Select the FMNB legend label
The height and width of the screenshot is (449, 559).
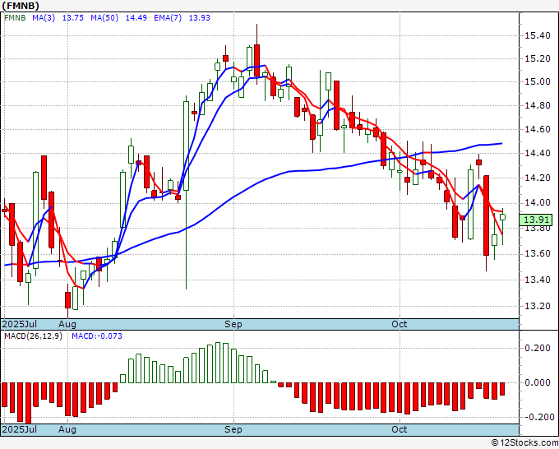pos(15,18)
